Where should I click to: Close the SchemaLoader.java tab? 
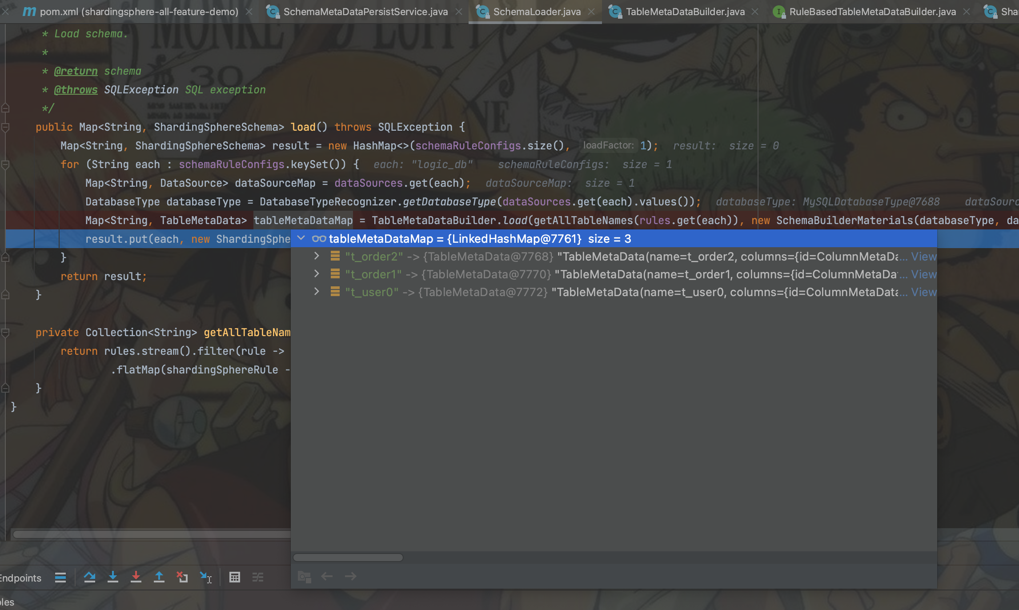[591, 12]
